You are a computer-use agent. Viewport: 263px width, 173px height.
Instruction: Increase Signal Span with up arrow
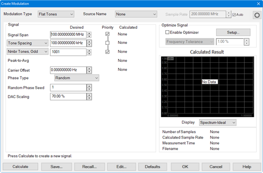pyautogui.click(x=89, y=33)
